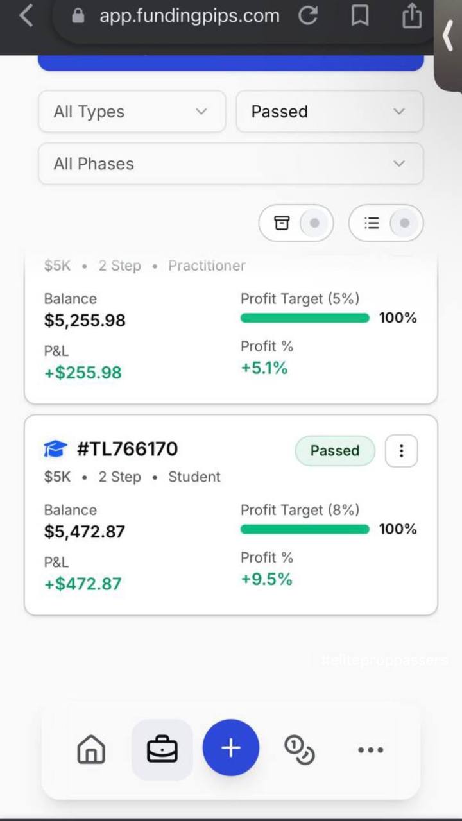
Task: Expand the Passed status filter dropdown
Action: (x=330, y=112)
